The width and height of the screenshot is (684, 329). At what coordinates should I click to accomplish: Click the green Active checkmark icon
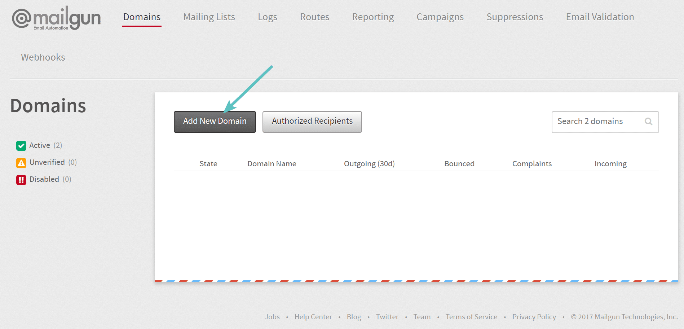(21, 145)
